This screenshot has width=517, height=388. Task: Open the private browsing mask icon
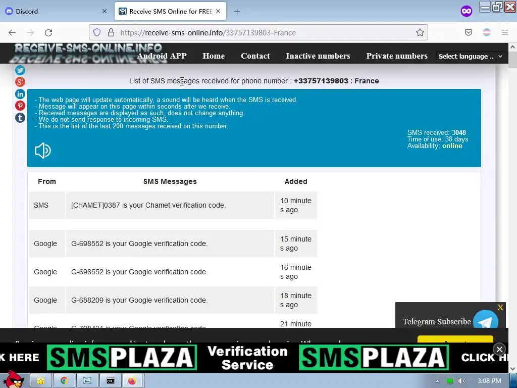[466, 11]
